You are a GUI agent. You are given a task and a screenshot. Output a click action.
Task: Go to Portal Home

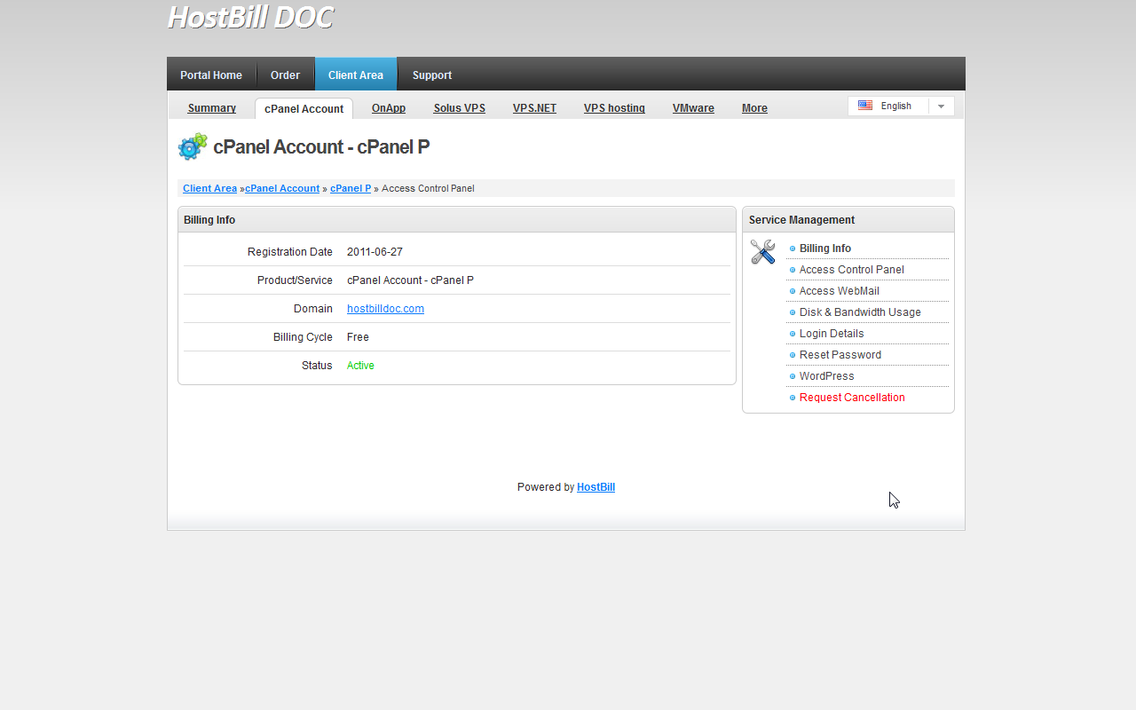point(211,75)
